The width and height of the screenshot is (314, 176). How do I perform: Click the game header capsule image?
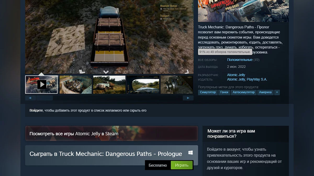[x=243, y=11]
